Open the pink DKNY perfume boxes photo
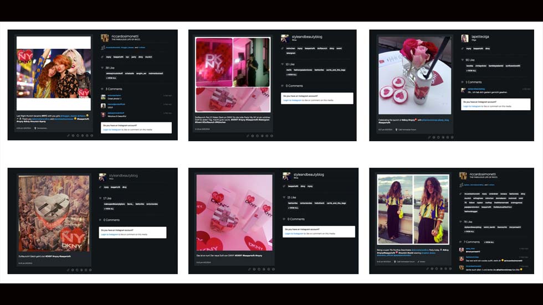Image resolution: width=543 pixels, height=305 pixels. [x=234, y=213]
